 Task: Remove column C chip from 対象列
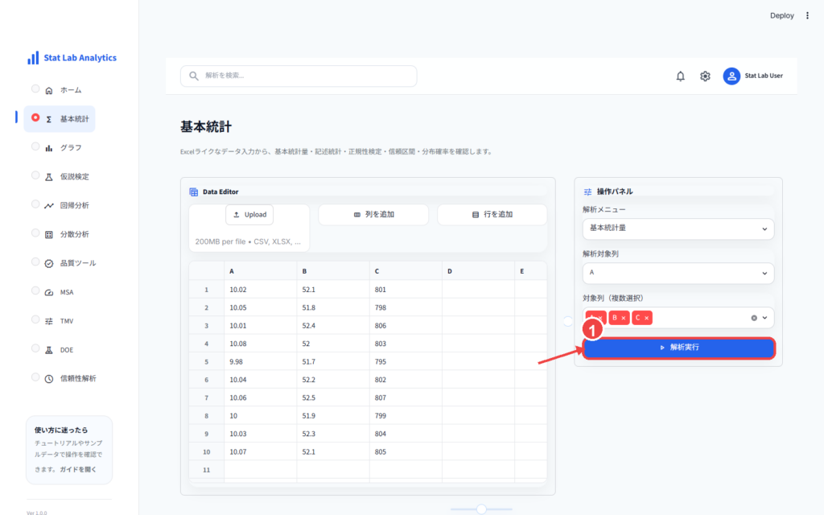coord(646,318)
